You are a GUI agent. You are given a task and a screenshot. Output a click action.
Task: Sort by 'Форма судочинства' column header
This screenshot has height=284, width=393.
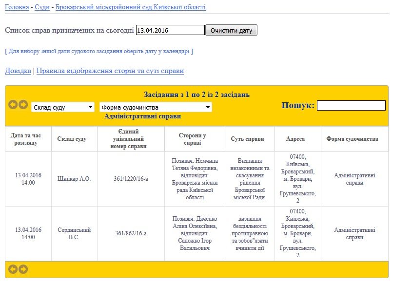(354, 139)
